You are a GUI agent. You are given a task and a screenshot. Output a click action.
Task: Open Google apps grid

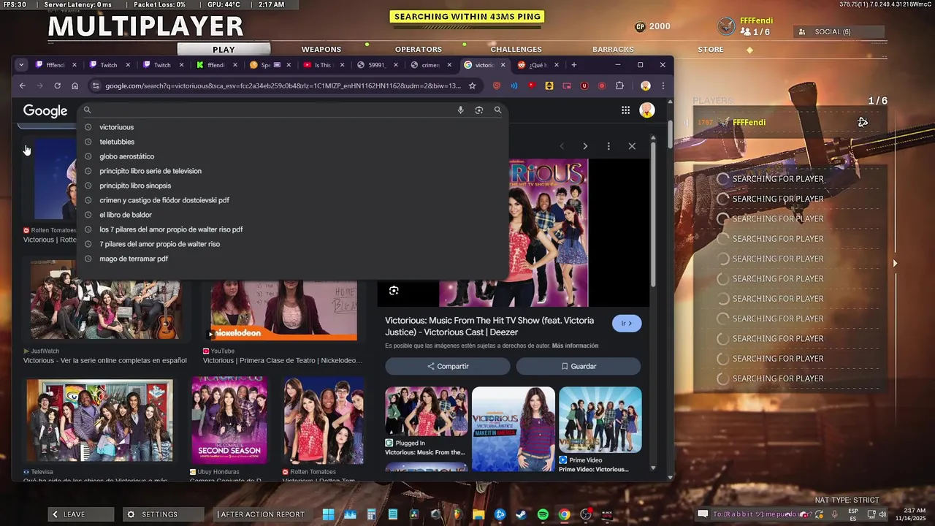tap(625, 110)
